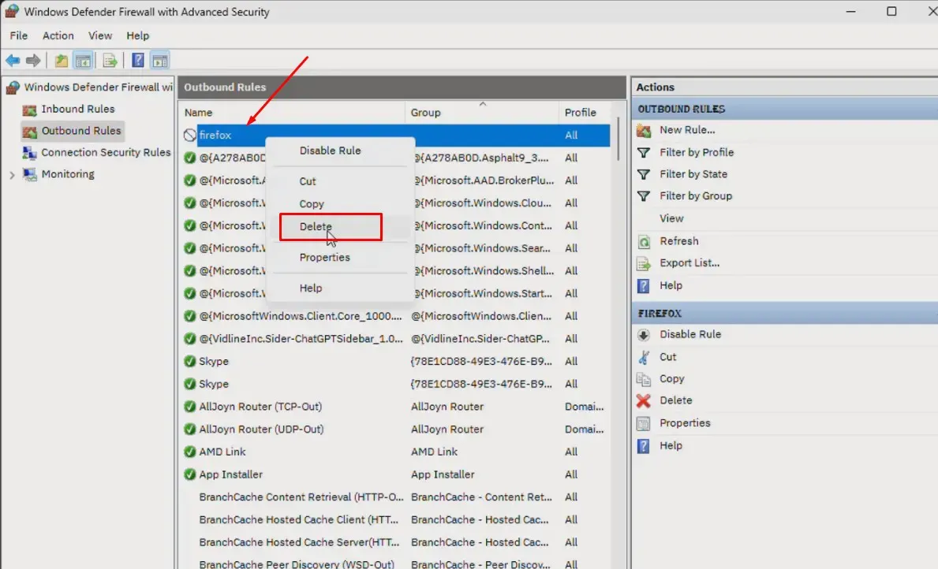Select BranchCache Hosted Cache Server rule

(299, 543)
